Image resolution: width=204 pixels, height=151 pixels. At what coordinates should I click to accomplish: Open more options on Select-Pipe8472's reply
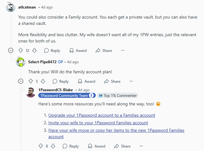coord(131,81)
